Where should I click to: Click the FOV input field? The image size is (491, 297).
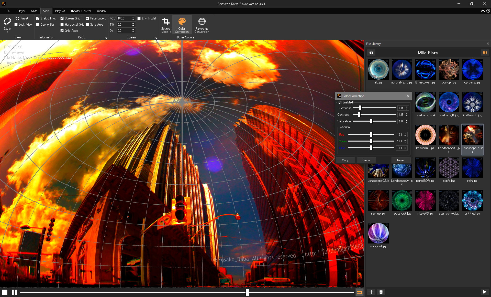(124, 18)
